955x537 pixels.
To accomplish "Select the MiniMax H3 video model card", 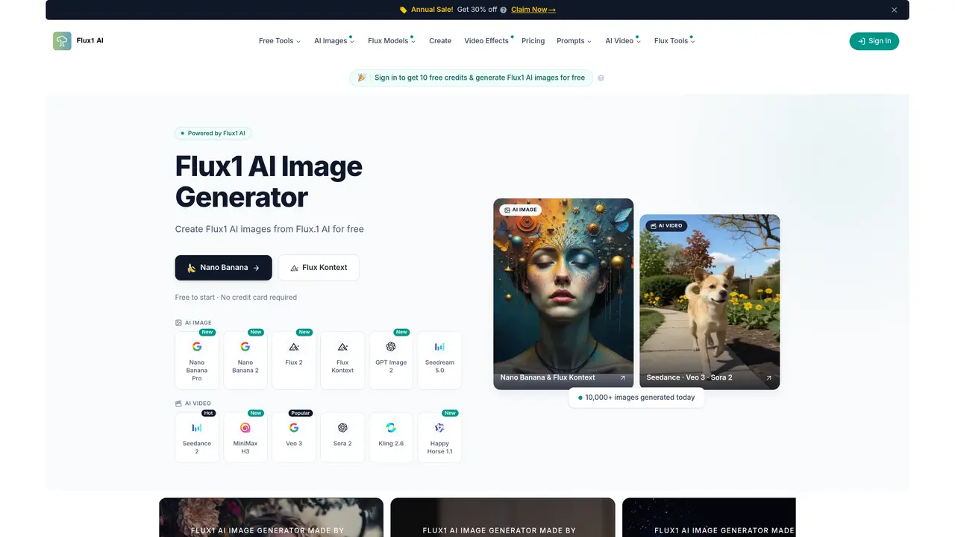I will (245, 437).
